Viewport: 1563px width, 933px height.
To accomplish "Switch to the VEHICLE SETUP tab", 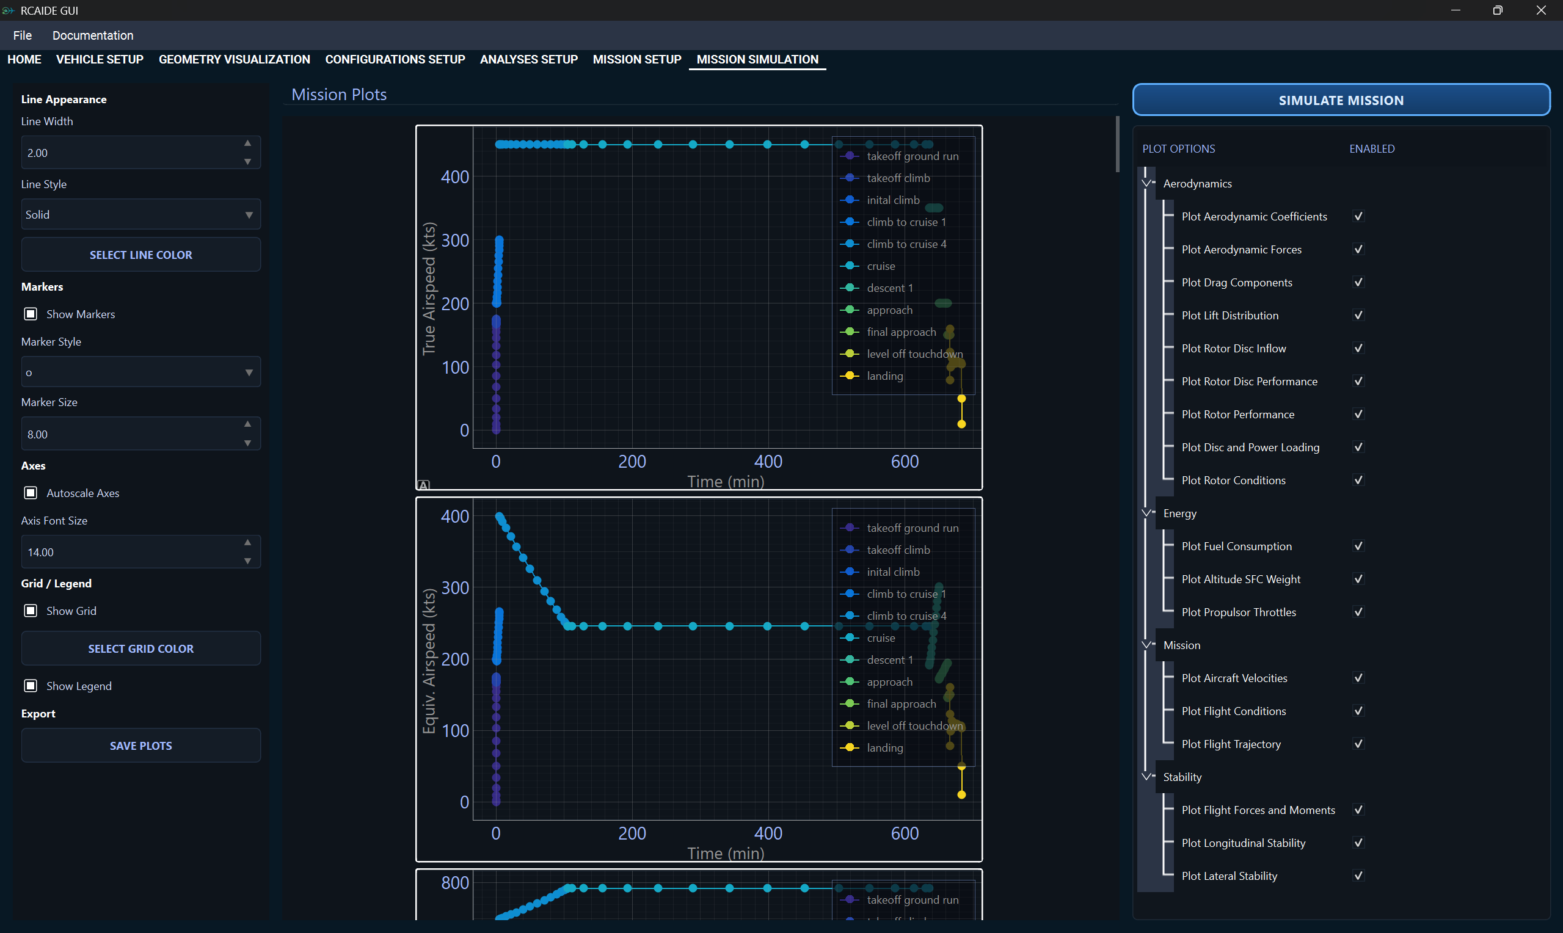I will pos(100,59).
